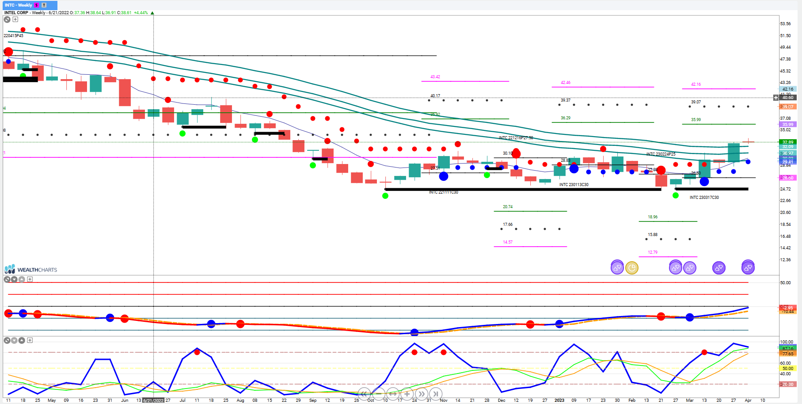Click the 42.16 price label on axis
The height and width of the screenshot is (404, 802).
[788, 89]
